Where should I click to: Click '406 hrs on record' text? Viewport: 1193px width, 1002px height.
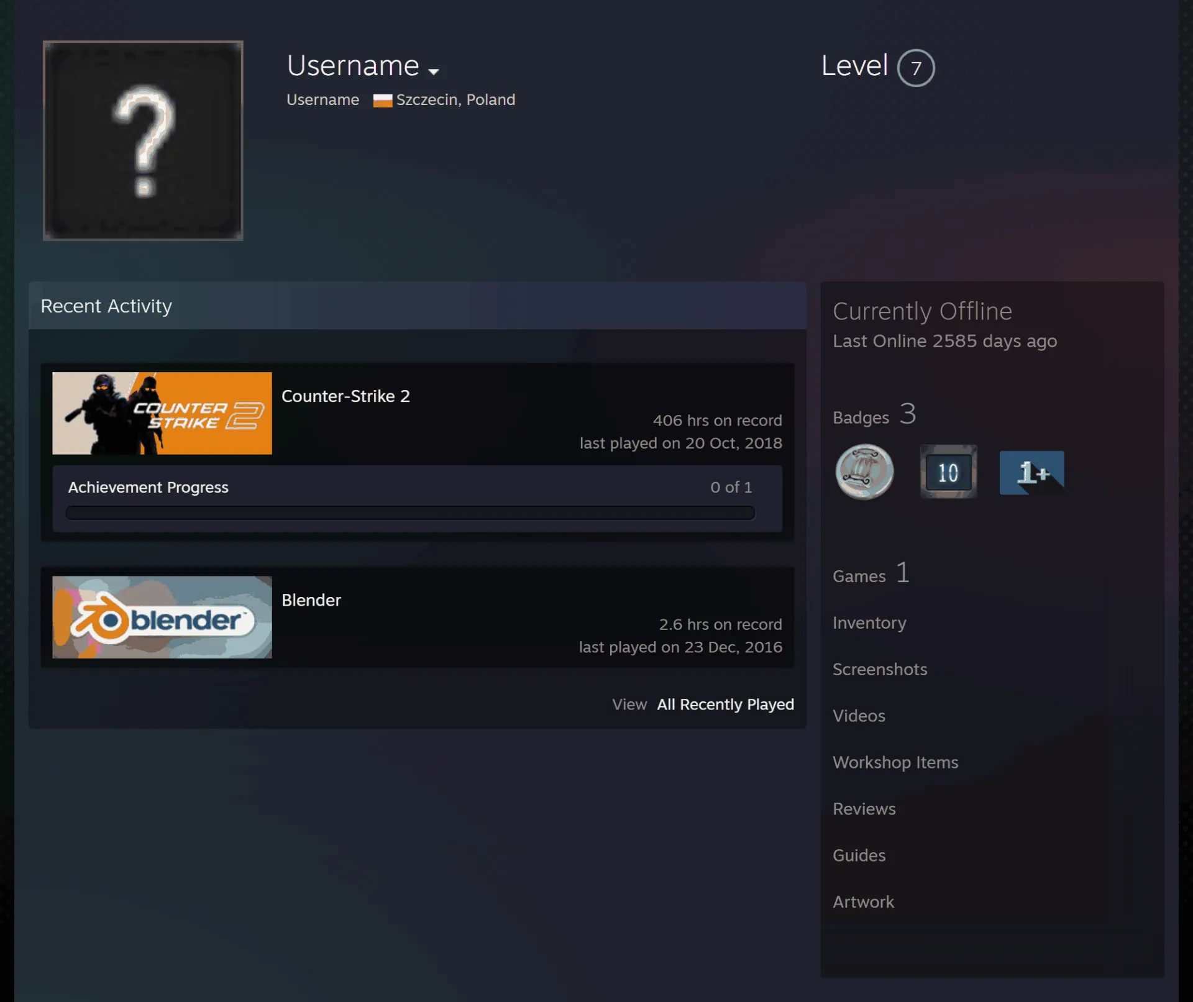click(x=717, y=421)
